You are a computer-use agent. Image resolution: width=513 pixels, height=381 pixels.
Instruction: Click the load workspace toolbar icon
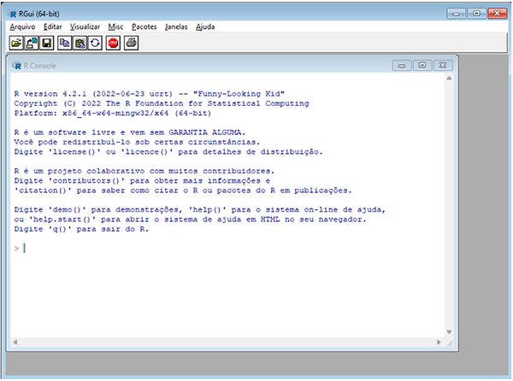[x=32, y=43]
